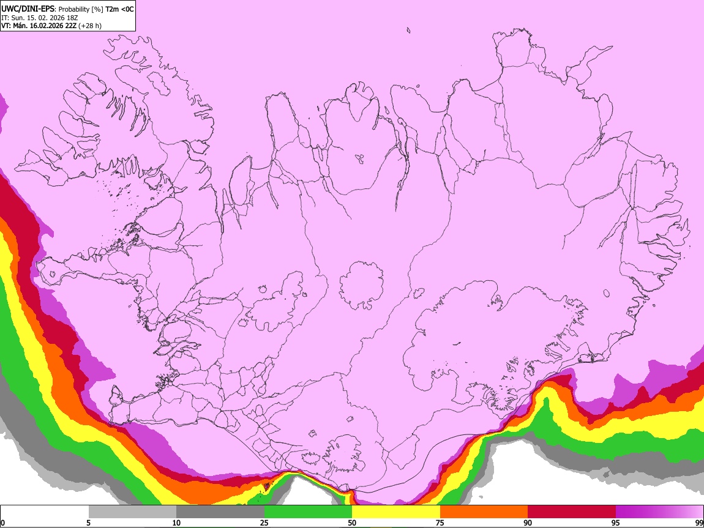Click the light gray 5–10% legend swatch
This screenshot has height=528, width=704.
click(132, 512)
